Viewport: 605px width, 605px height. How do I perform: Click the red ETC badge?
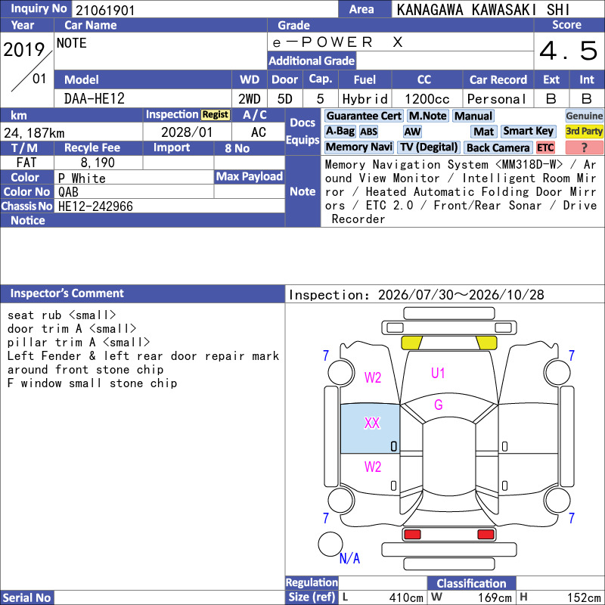[545, 147]
